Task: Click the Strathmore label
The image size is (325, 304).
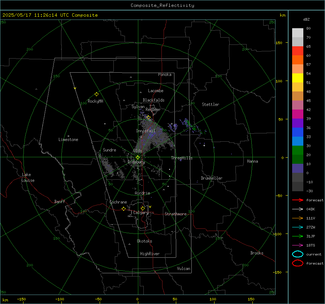Action: pyautogui.click(x=175, y=214)
